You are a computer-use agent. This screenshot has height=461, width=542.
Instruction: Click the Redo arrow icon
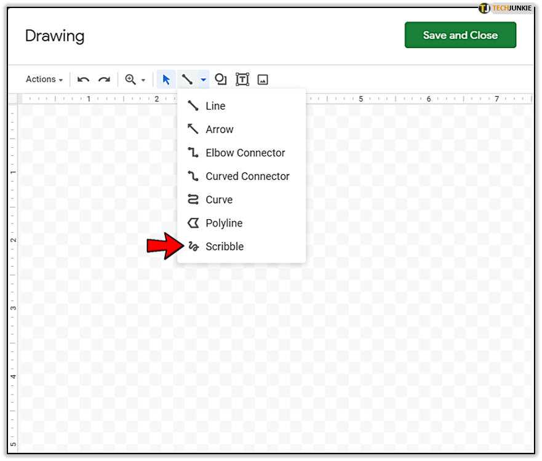105,79
